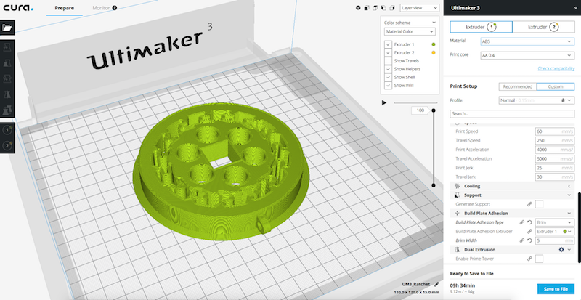Open the Material Color scheme dropdown

410,32
